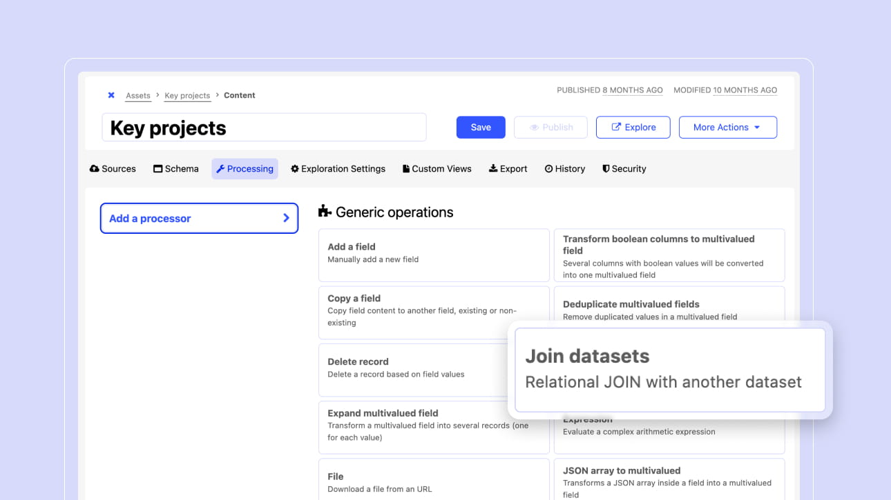Switch to the Schema tab

click(x=175, y=169)
